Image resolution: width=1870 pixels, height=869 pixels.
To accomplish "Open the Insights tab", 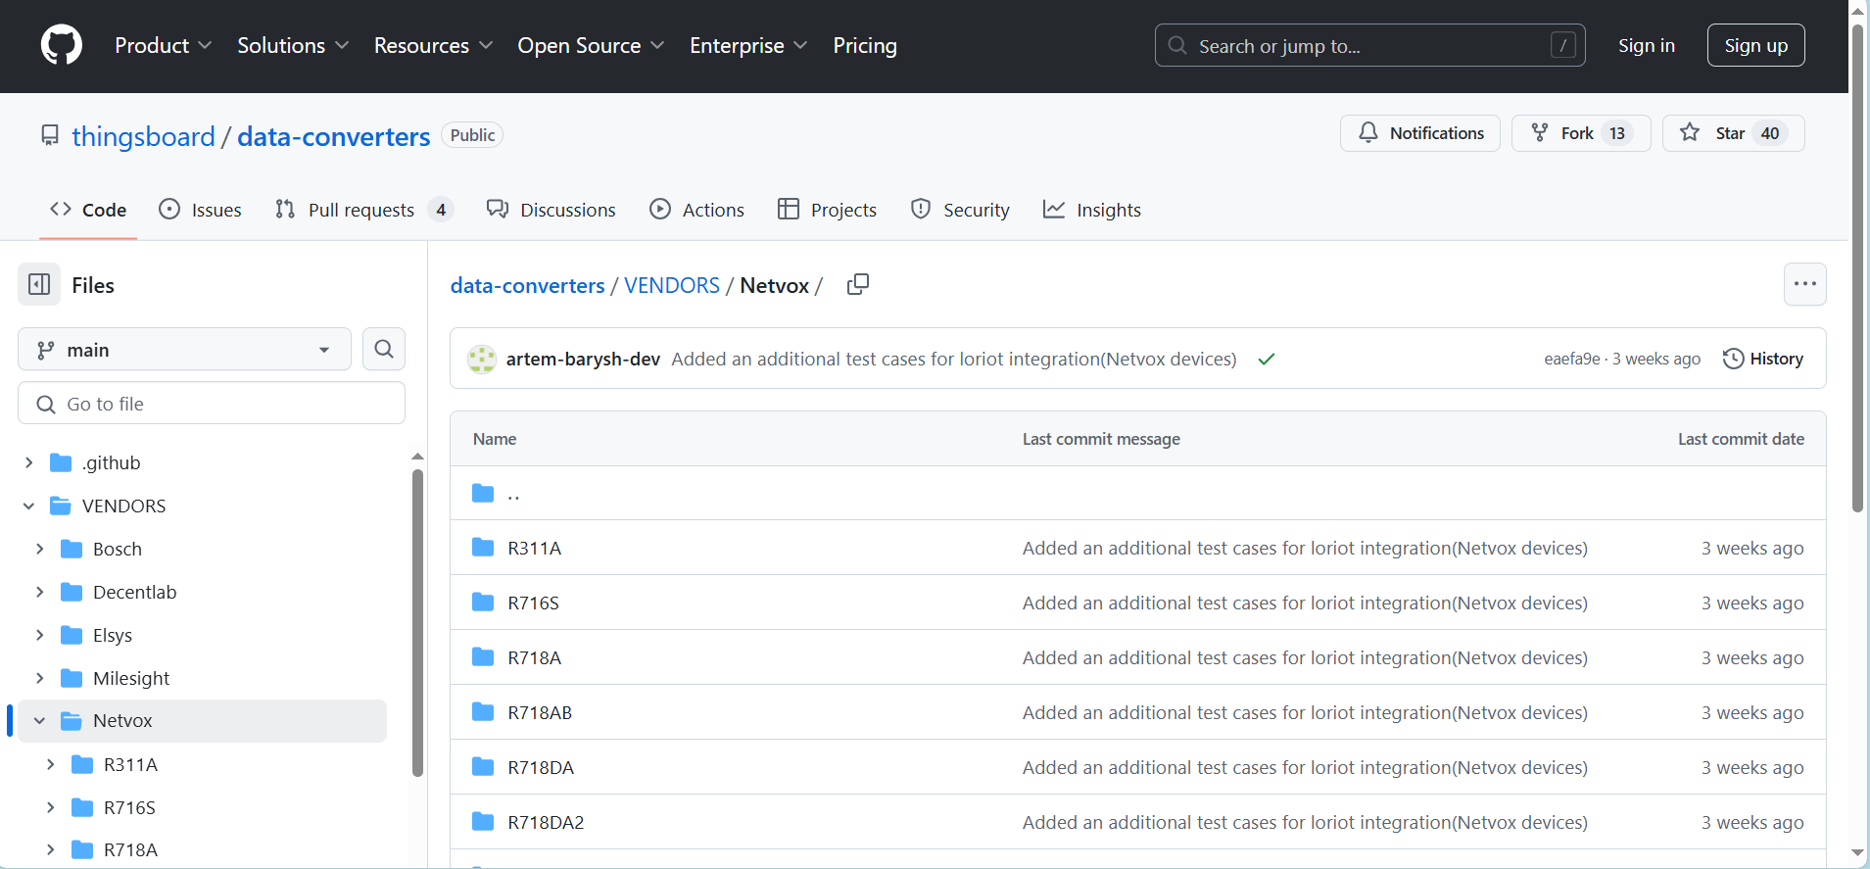I will pos(1092,210).
